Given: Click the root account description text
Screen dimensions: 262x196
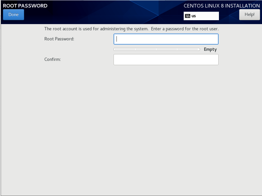Looking at the screenshot, I should click(x=131, y=29).
